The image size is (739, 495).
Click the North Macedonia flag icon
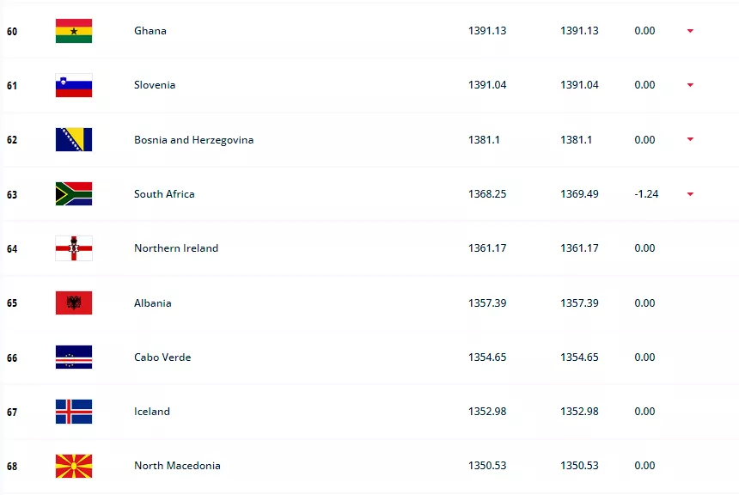(x=73, y=466)
